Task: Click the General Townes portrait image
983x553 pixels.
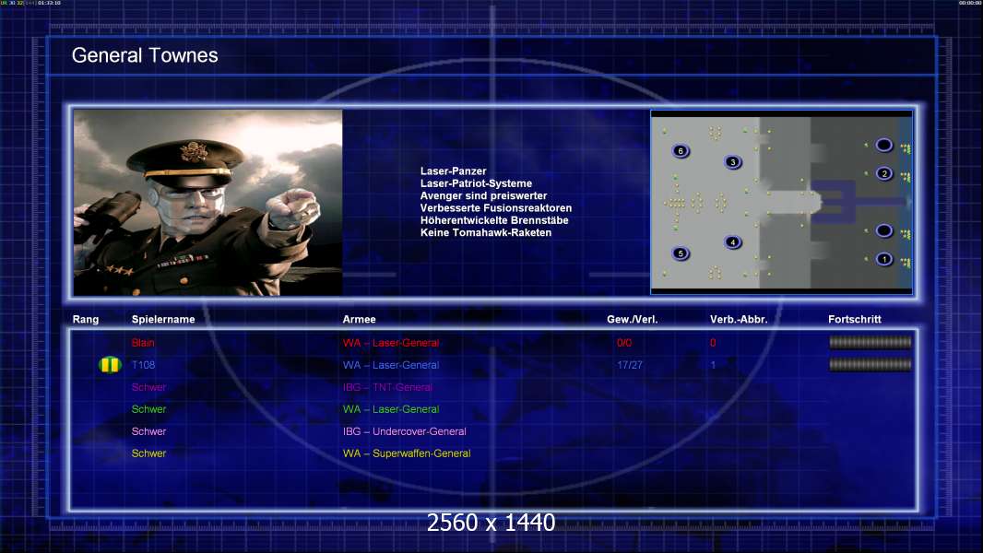Action: coord(208,202)
